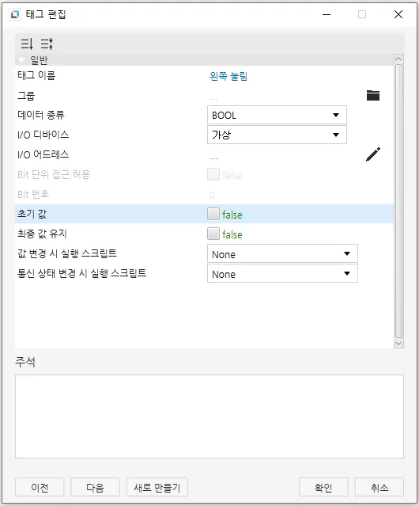This screenshot has width=419, height=506.
Task: Click the 다음 button
Action: tap(96, 487)
